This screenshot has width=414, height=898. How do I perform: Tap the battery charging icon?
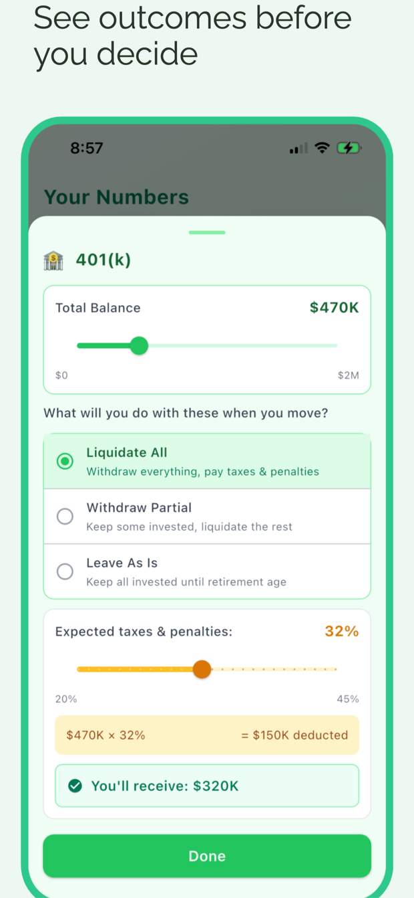[x=349, y=148]
